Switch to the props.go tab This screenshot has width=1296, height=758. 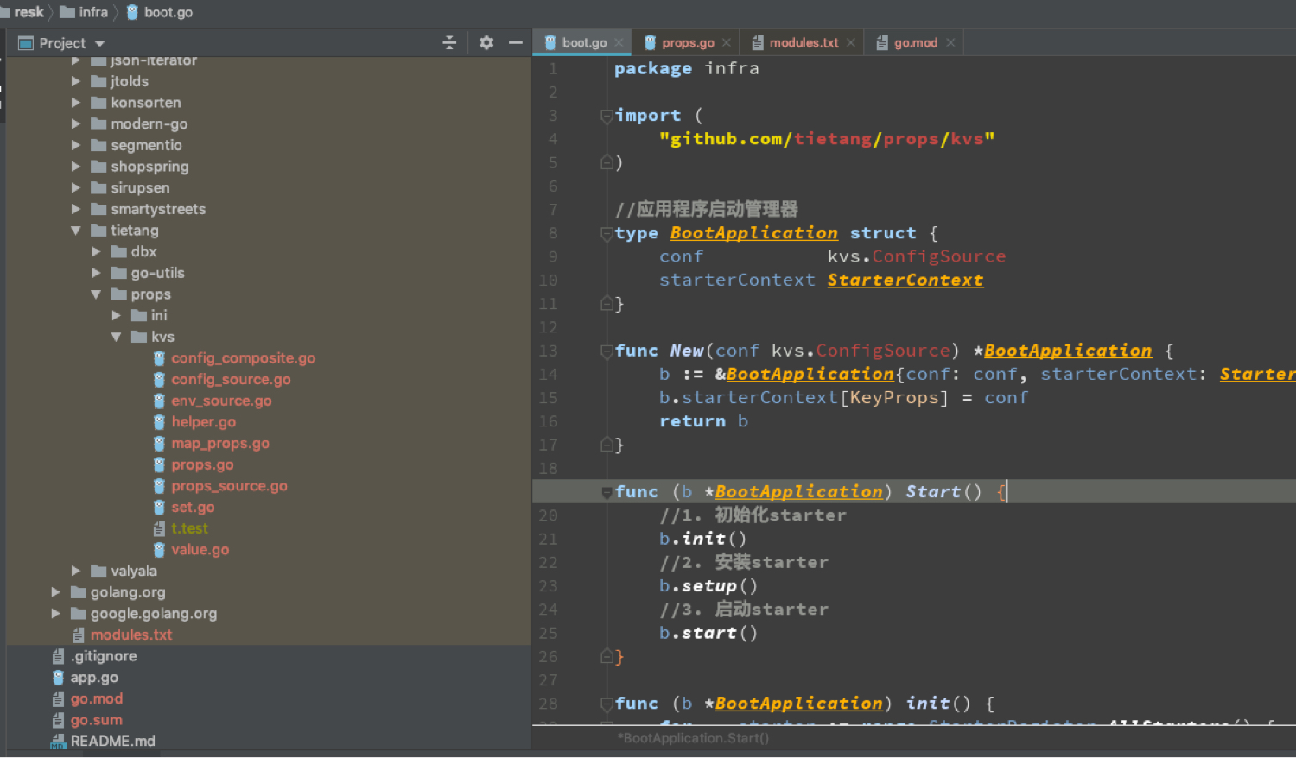pyautogui.click(x=687, y=42)
